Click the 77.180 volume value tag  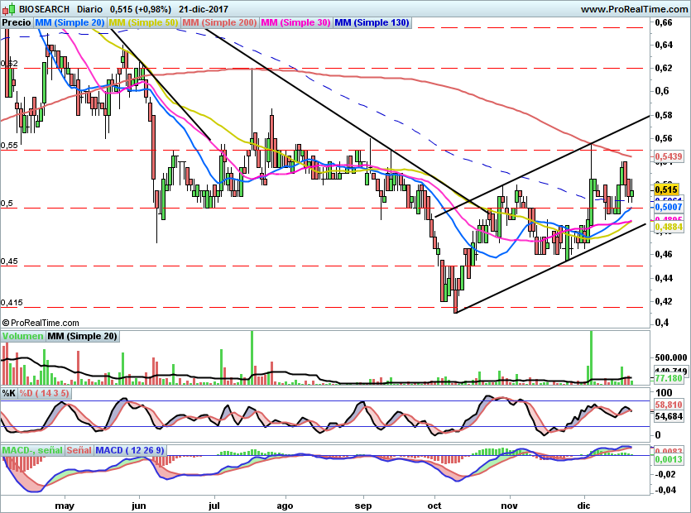point(669,378)
